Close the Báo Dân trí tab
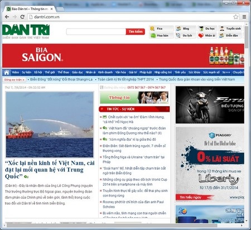Viewport: 251px width, 230px height. coord(52,9)
